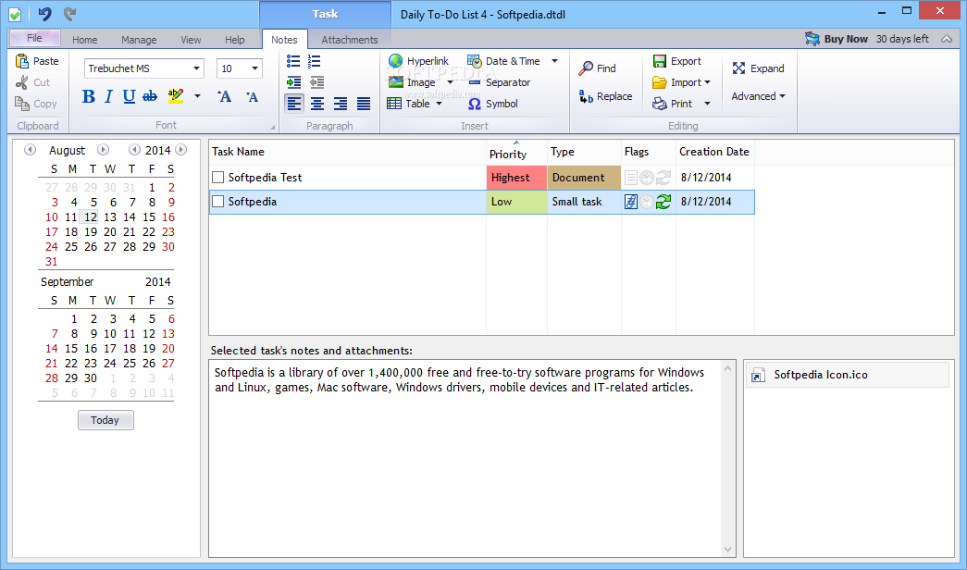
Task: Click the Highest priority colored cell
Action: click(x=516, y=178)
